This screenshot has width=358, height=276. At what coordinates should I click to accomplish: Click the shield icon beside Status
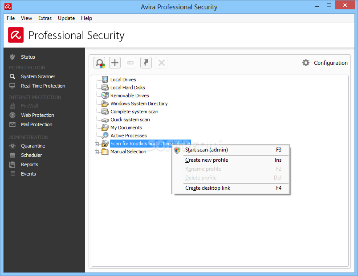click(x=12, y=57)
